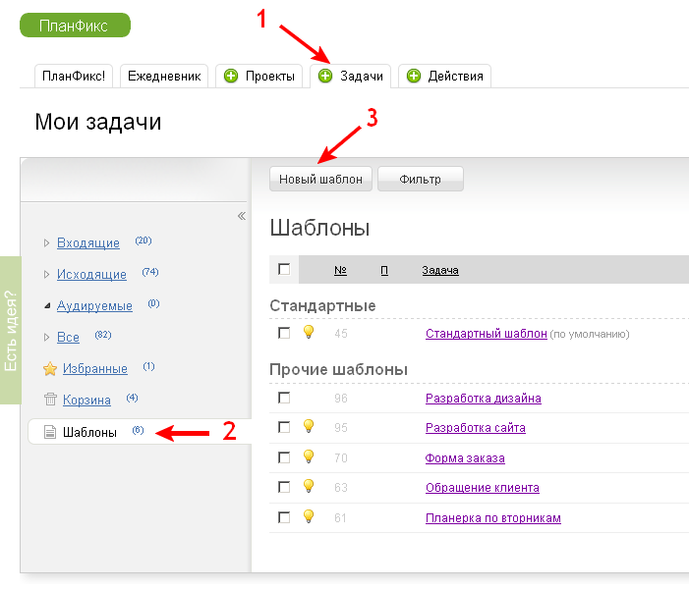Check the box for Разработка дизайна row
Screen dimensions: 689x589
pos(284,398)
